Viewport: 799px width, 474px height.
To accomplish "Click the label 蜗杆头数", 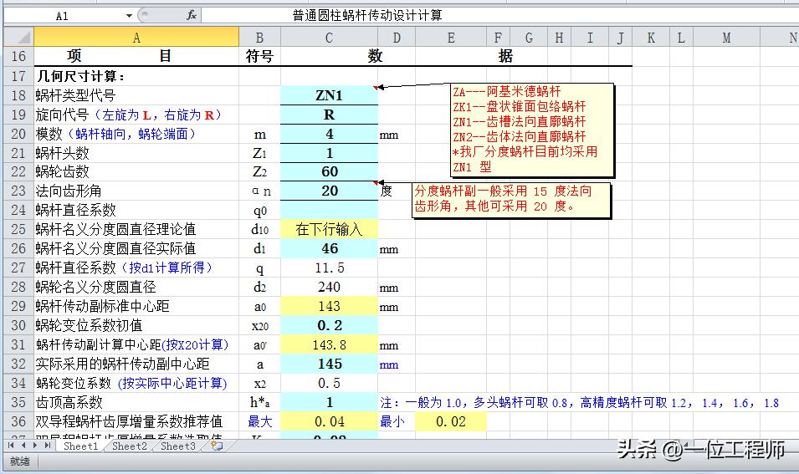I will pyautogui.click(x=62, y=153).
